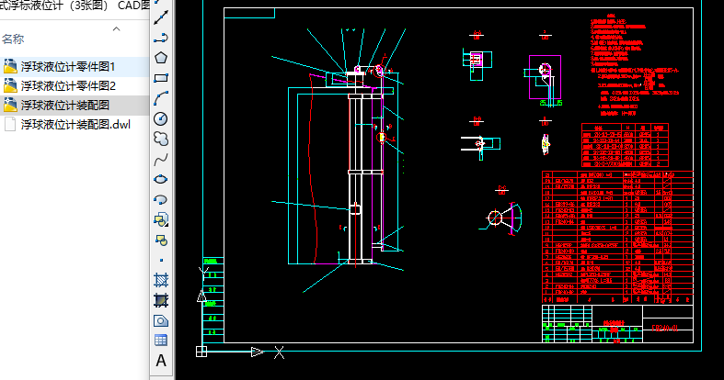The height and width of the screenshot is (380, 724).
Task: Click the Circle drawing tool
Action: [x=161, y=117]
